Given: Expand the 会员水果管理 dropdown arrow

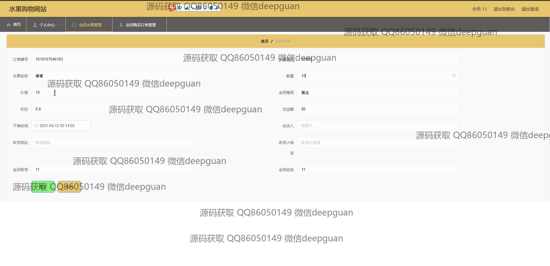Looking at the screenshot, I should coord(105,25).
